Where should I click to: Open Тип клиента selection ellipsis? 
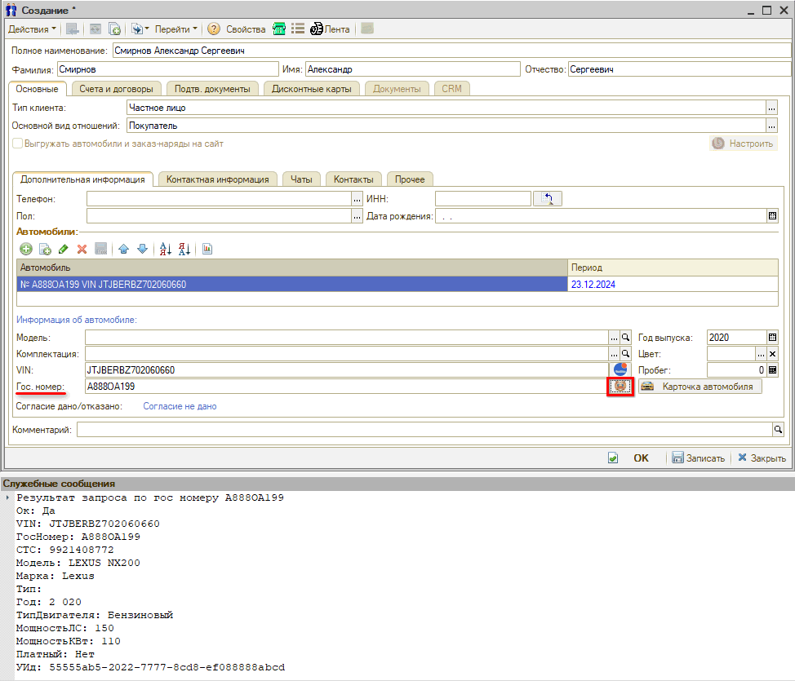tap(771, 108)
